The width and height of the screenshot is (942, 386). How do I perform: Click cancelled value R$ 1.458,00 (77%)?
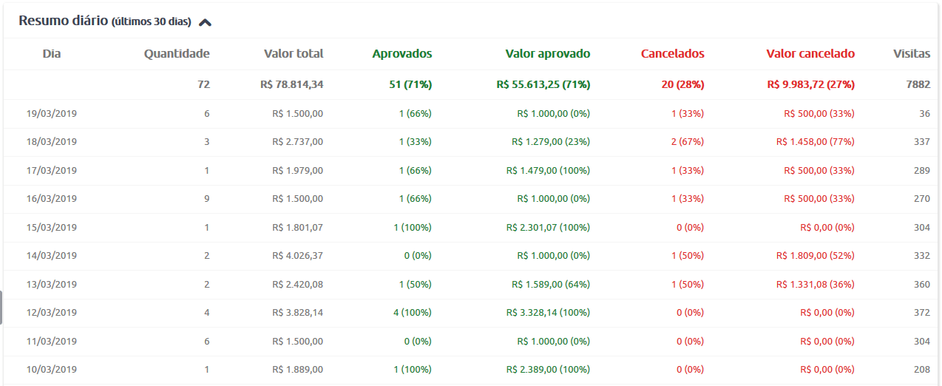point(816,142)
